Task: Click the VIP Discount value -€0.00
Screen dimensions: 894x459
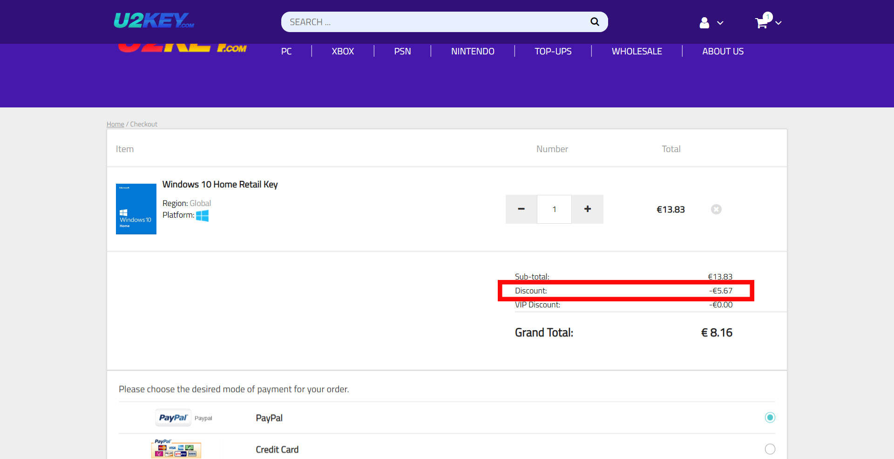Action: pos(721,305)
